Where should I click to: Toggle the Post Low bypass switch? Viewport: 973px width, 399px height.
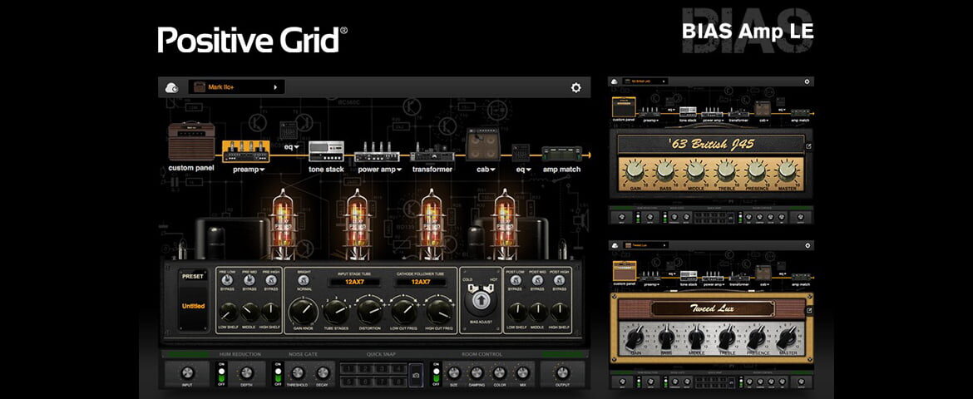[x=516, y=280]
